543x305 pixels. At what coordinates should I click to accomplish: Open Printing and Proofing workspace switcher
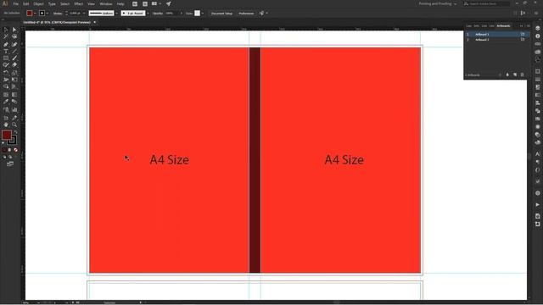(x=438, y=3)
